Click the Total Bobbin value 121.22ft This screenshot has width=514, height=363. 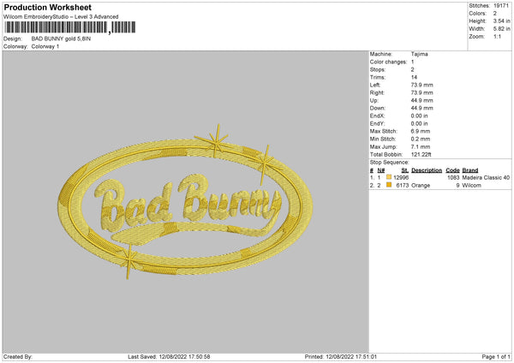coord(421,155)
